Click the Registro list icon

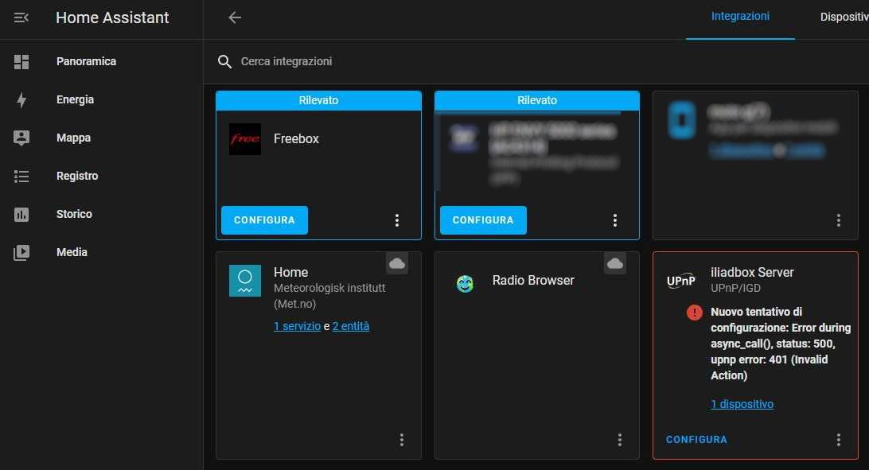tap(21, 176)
